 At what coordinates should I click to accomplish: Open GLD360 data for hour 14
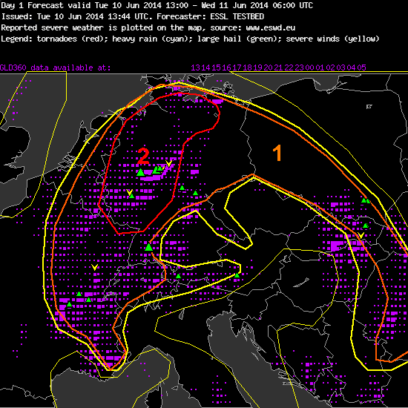pos(205,68)
